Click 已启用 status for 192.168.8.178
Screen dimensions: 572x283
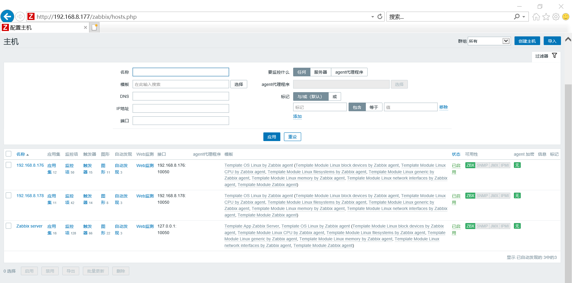click(456, 199)
